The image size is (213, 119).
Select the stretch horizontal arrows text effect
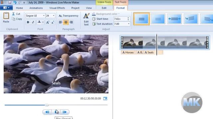tap(174, 19)
